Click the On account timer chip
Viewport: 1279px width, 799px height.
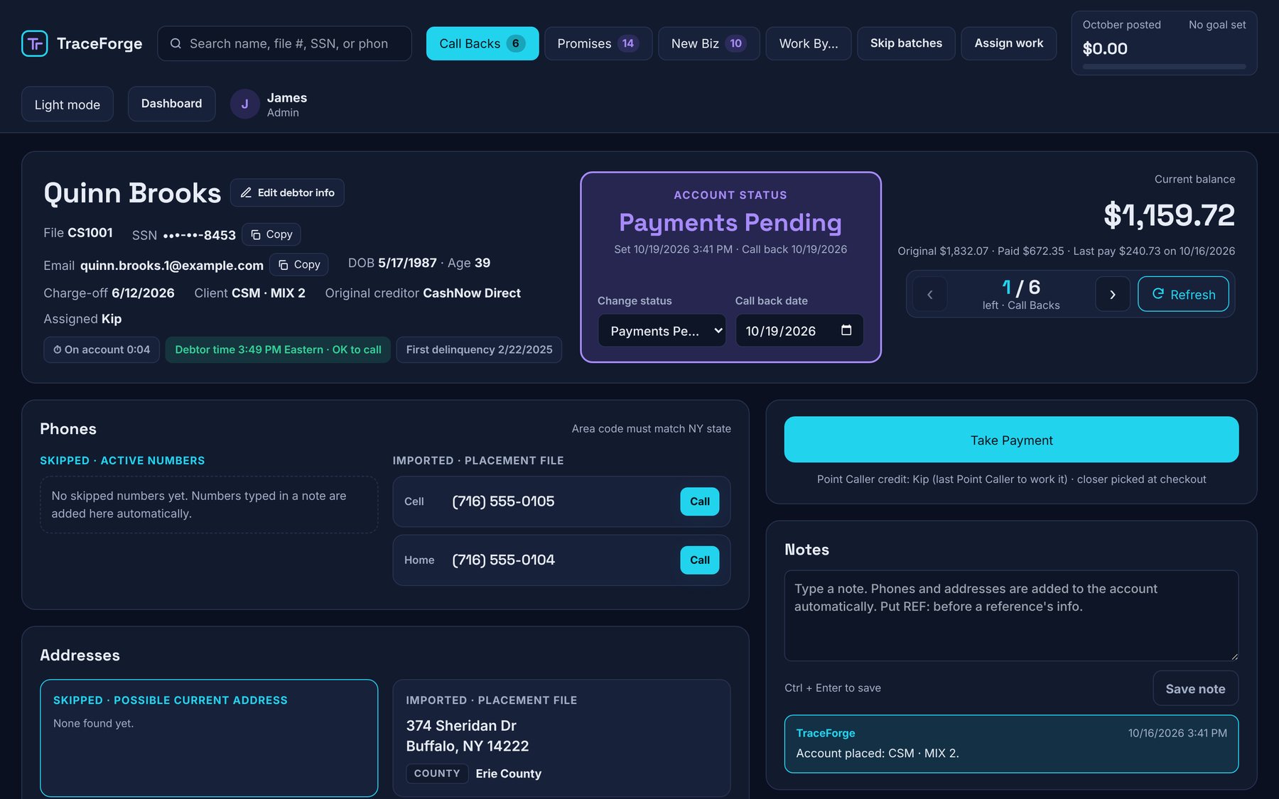(102, 349)
